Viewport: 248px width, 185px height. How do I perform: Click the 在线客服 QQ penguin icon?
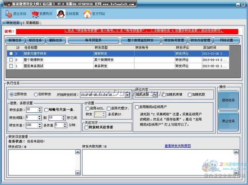(x=61, y=14)
